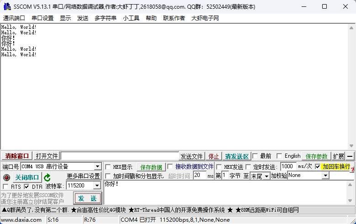
Task: Enable 接收数据到文件 checkbox
Action: pos(170,166)
